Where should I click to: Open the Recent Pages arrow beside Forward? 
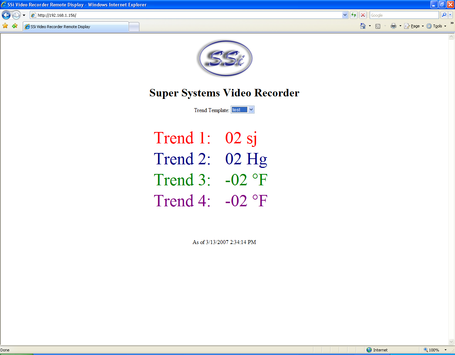click(24, 15)
